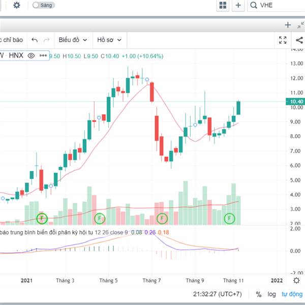
Task: Open the three-dots menu in the legend
Action: 43,55
